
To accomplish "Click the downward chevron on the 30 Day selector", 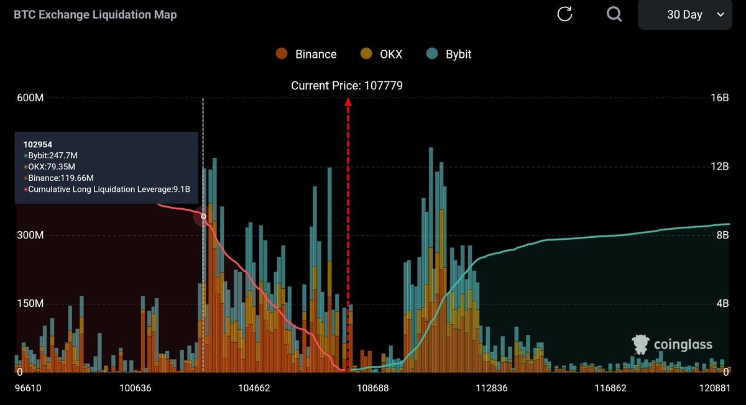I will click(721, 14).
